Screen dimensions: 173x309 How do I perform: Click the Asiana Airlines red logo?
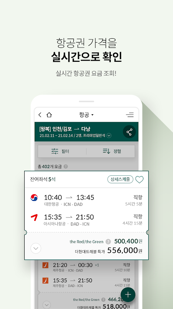34,217
